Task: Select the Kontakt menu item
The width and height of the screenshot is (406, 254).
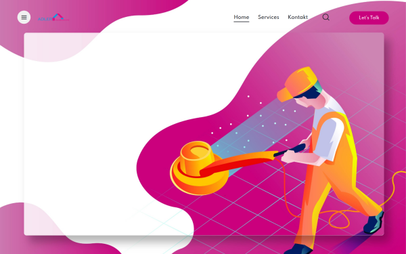Action: (298, 17)
